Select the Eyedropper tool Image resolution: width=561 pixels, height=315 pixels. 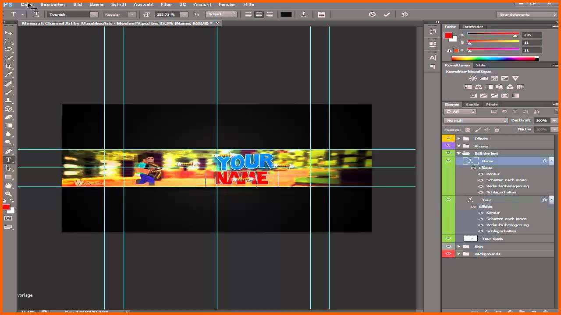point(8,75)
